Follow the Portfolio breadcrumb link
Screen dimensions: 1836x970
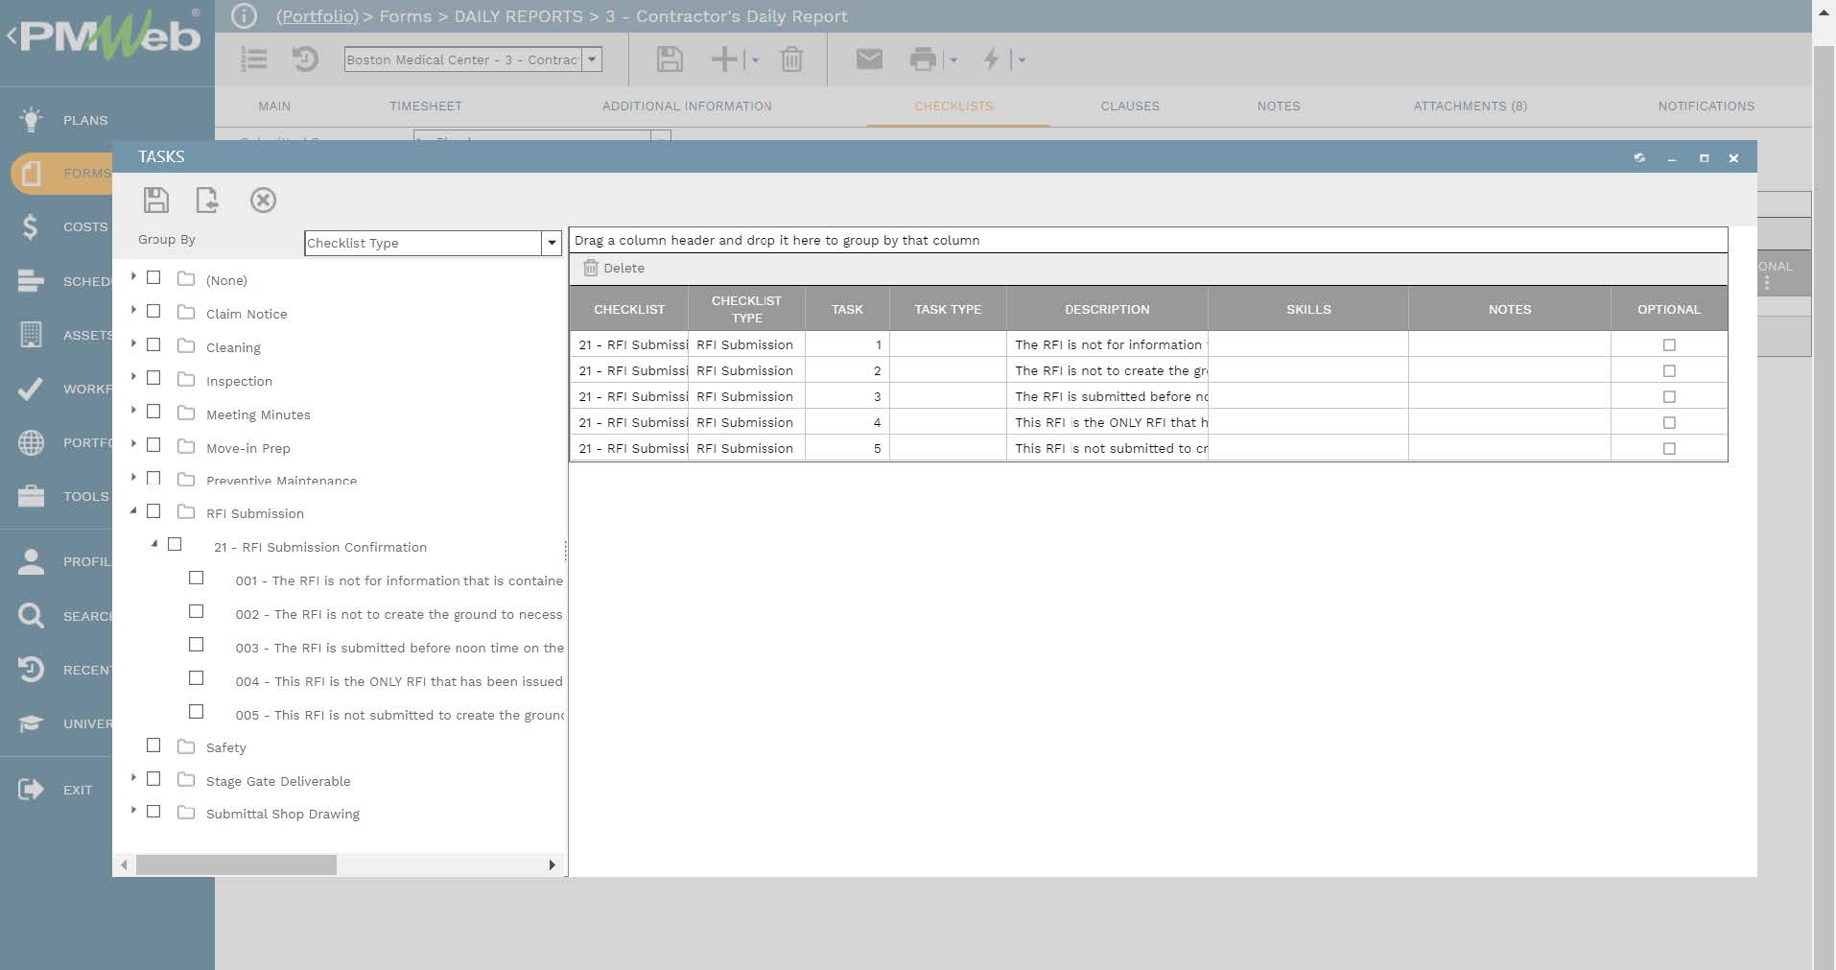[x=317, y=16]
